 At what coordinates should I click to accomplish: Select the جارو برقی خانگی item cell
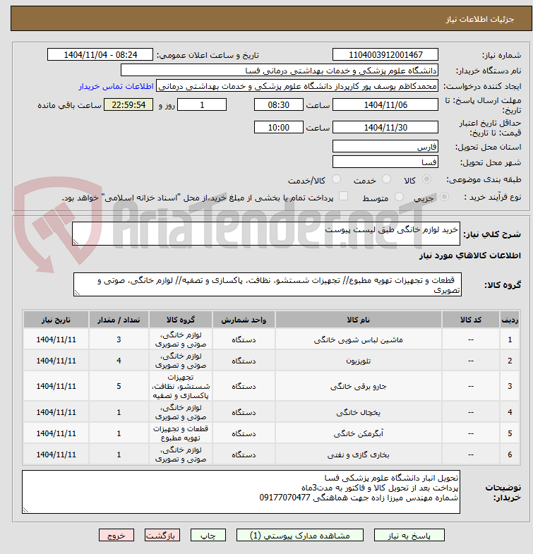359,386
